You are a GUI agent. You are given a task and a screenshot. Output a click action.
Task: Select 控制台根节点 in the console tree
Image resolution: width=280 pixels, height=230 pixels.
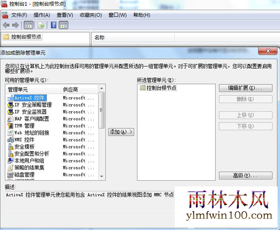26,37
